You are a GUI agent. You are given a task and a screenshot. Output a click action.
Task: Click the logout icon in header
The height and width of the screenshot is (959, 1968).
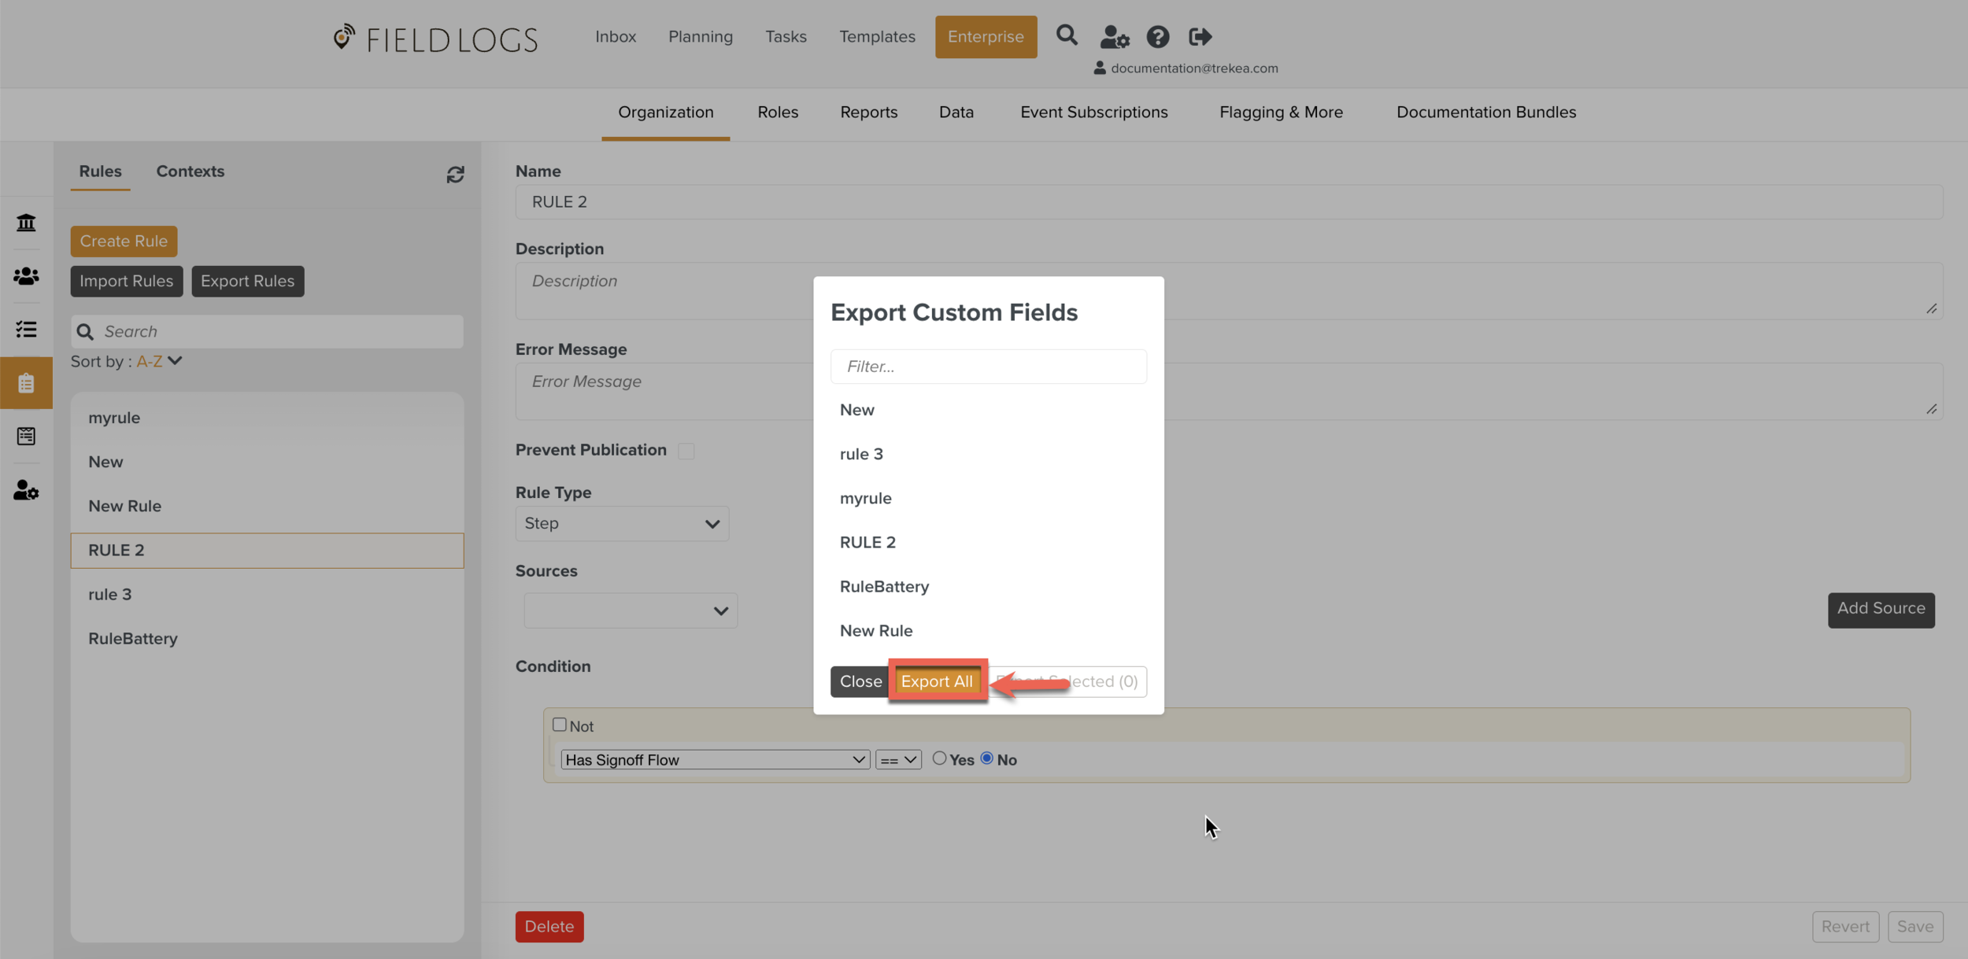(1200, 37)
